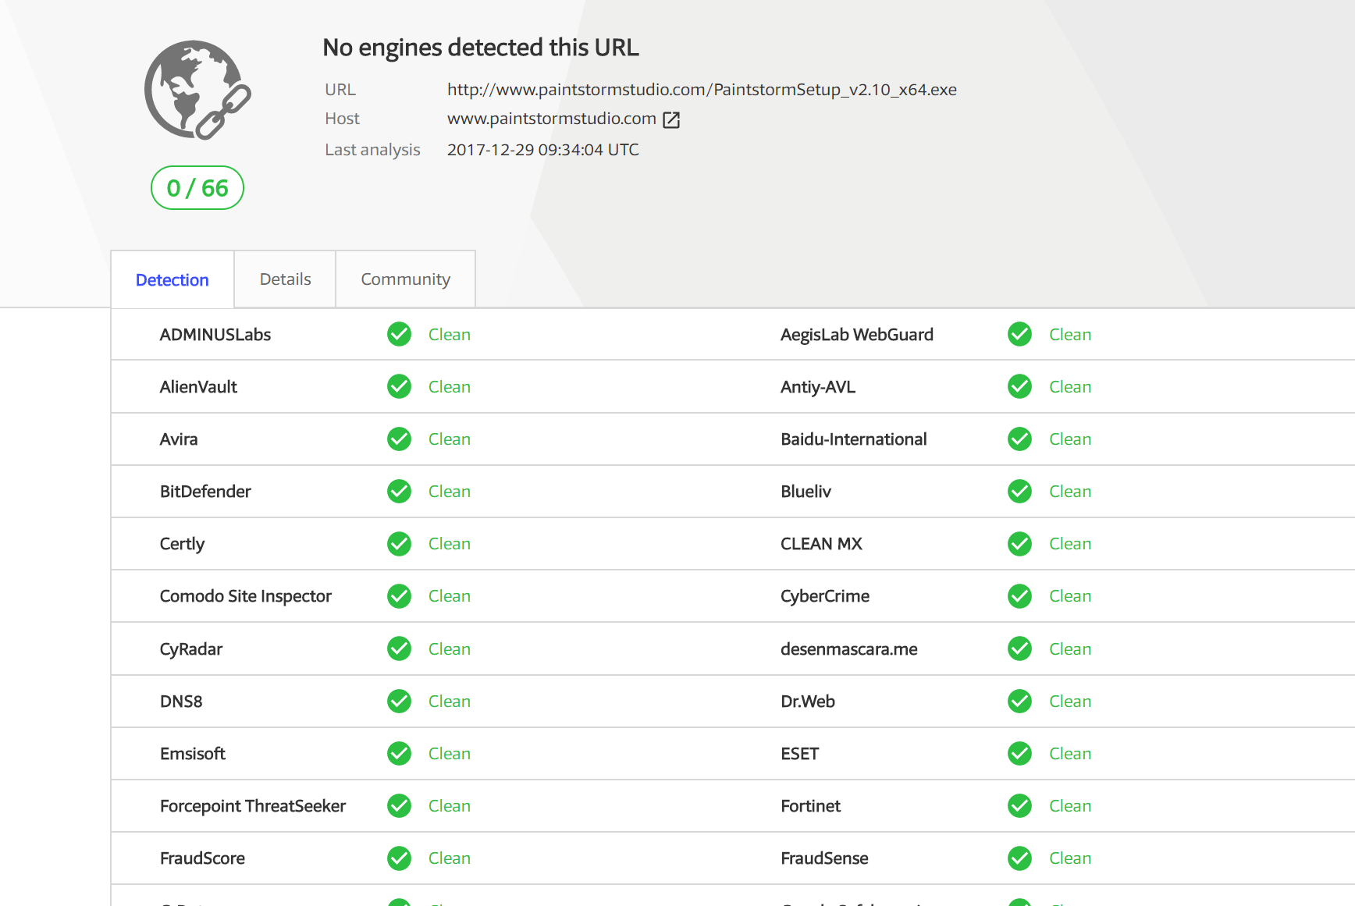
Task: Click the globe with chain URL icon
Action: (x=197, y=90)
